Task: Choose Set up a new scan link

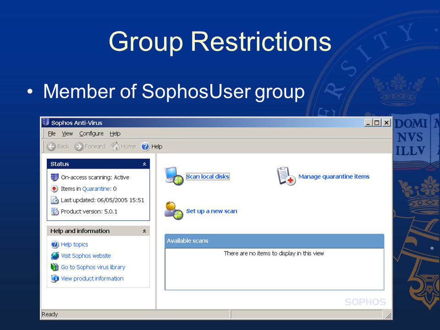Action: click(x=212, y=211)
